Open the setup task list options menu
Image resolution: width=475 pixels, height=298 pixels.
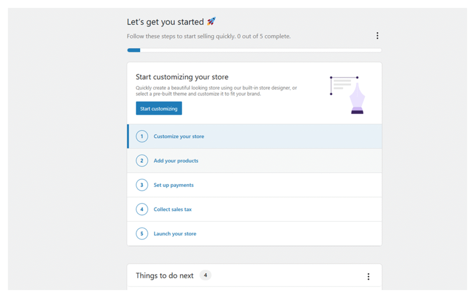(x=377, y=36)
